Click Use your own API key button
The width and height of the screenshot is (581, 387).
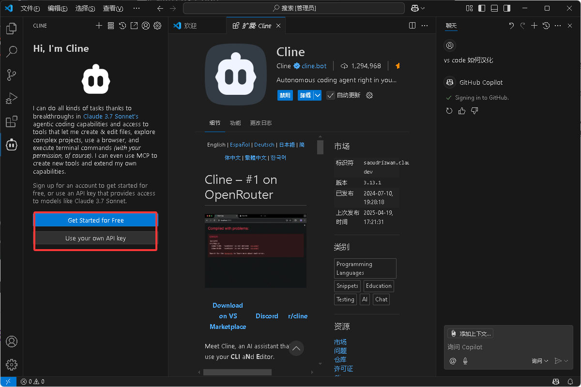click(x=96, y=238)
